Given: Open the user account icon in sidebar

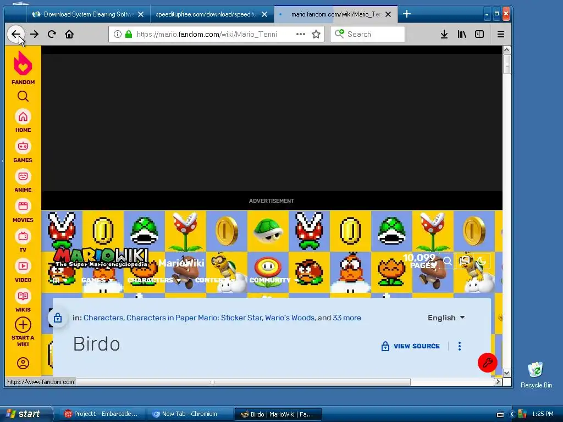Looking at the screenshot, I should [x=23, y=363].
